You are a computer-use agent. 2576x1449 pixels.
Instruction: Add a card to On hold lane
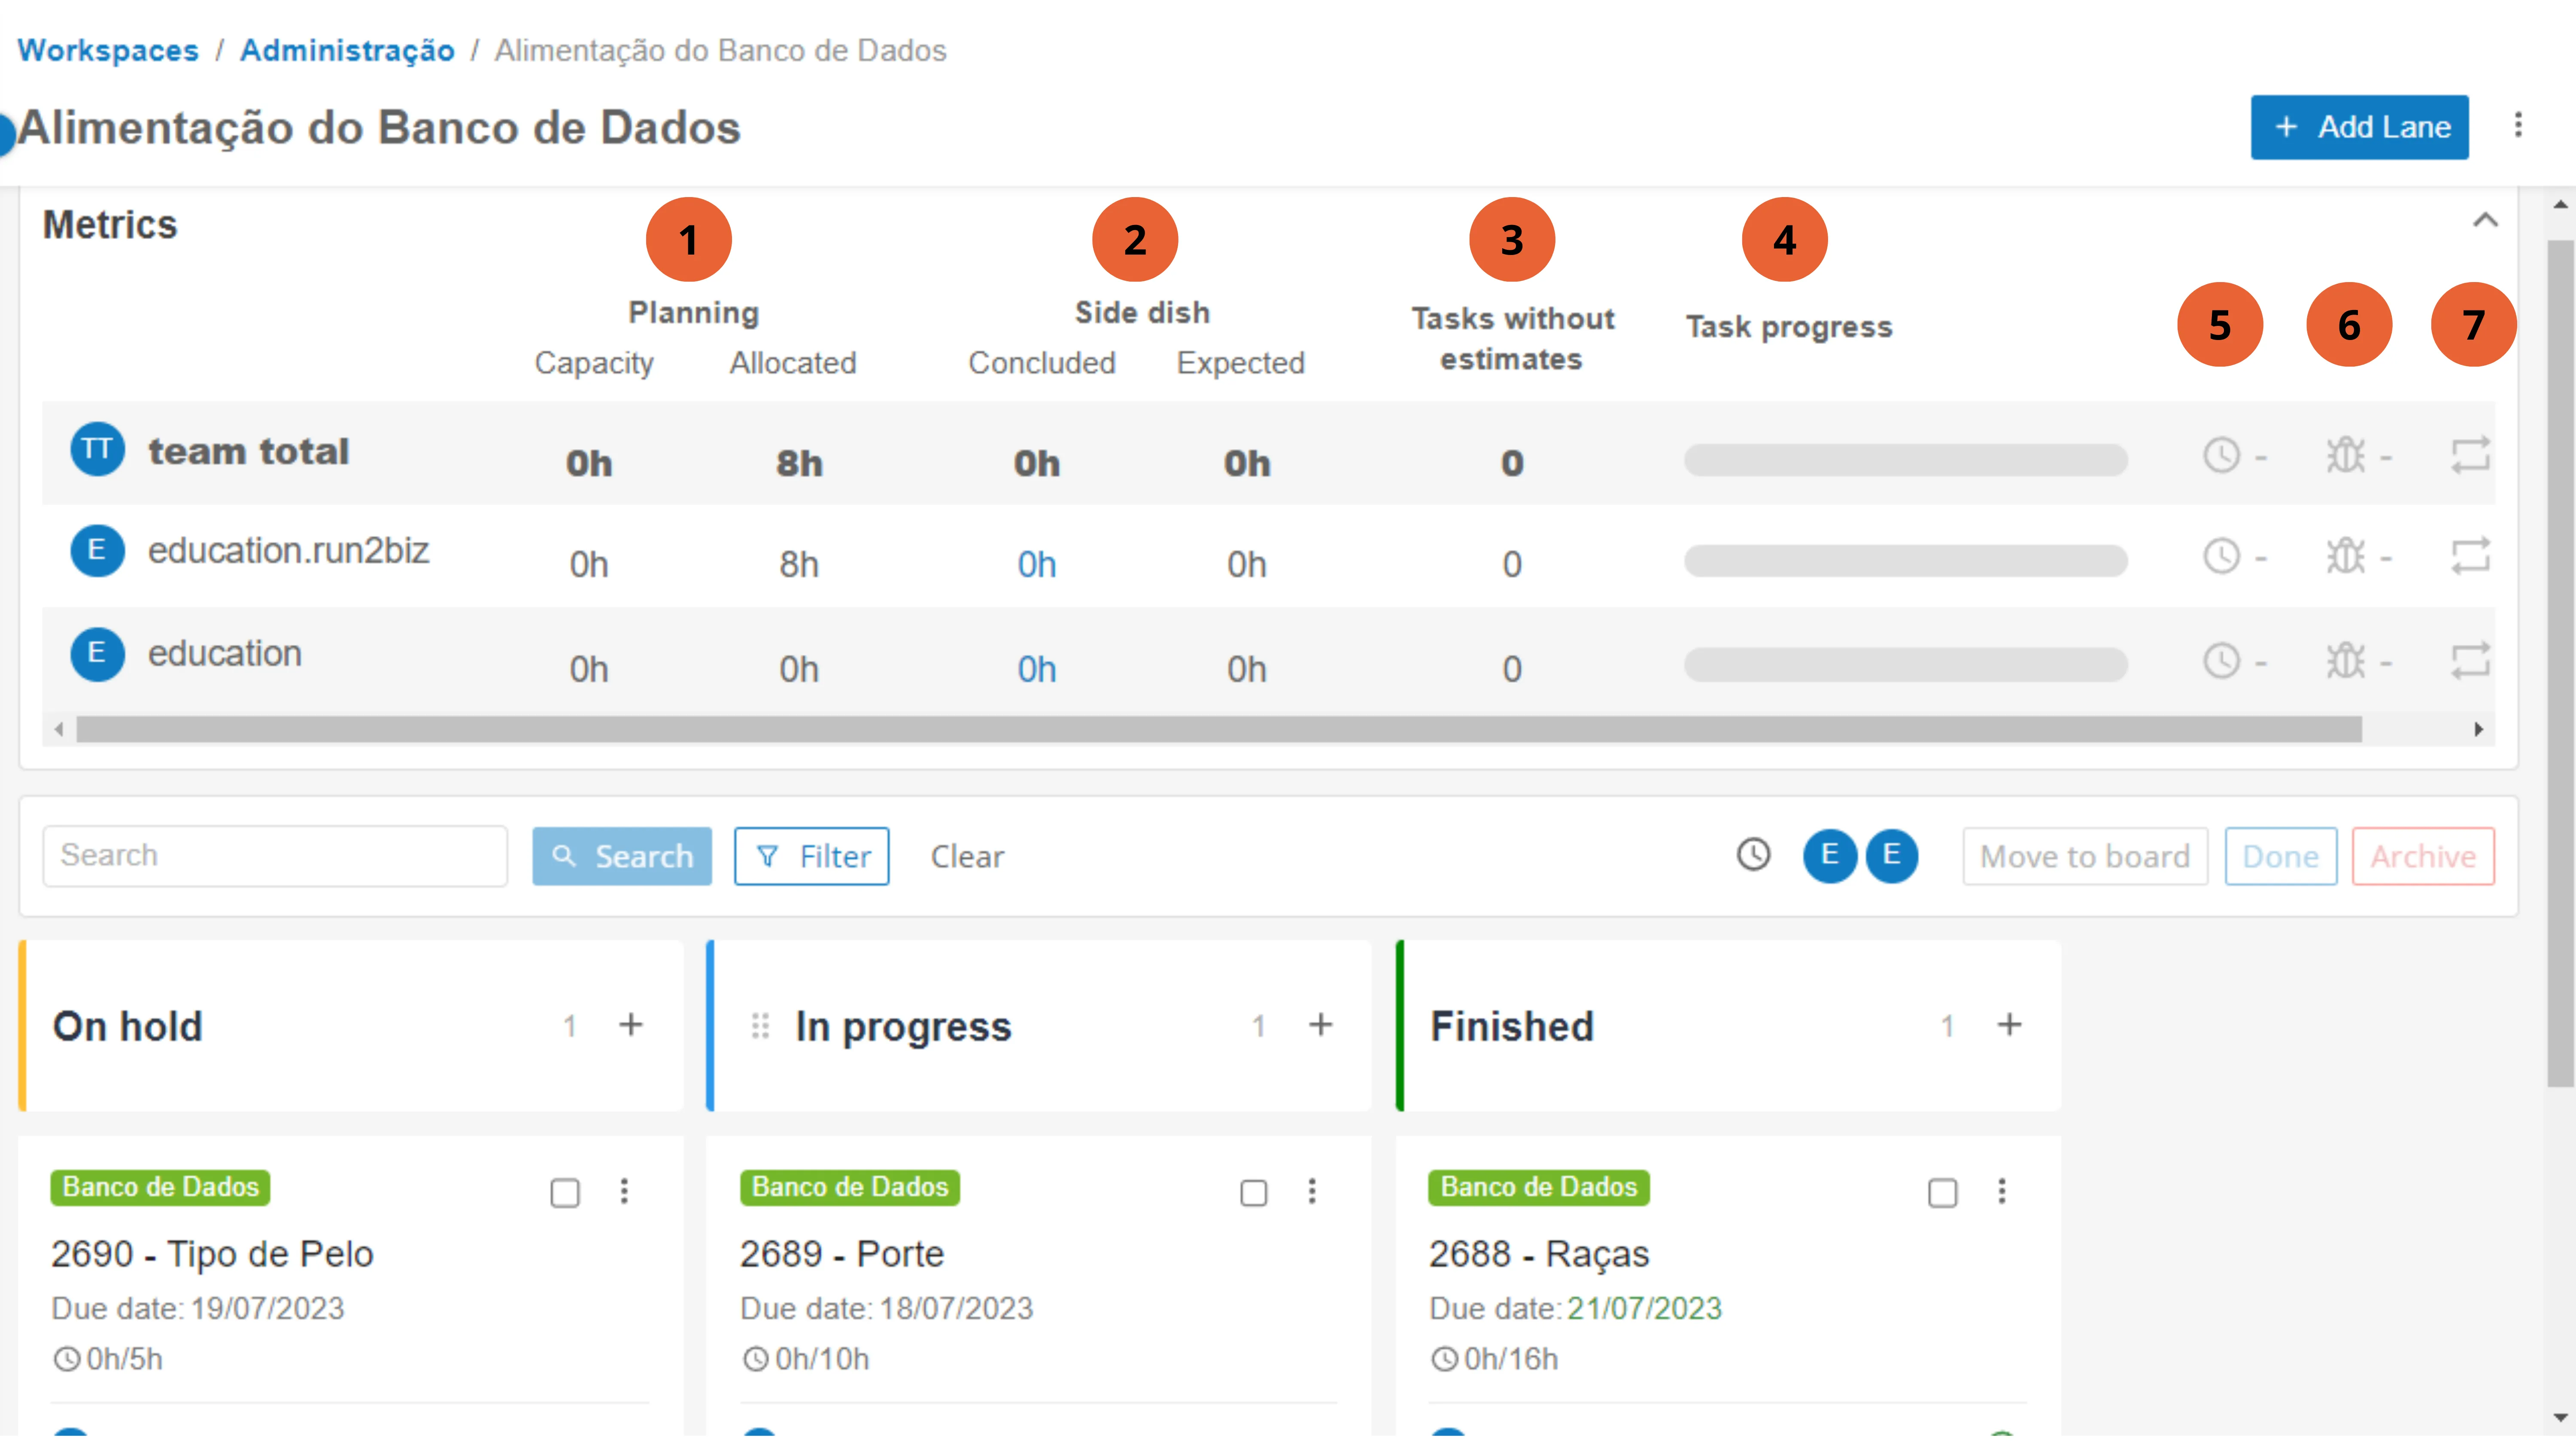point(630,1025)
